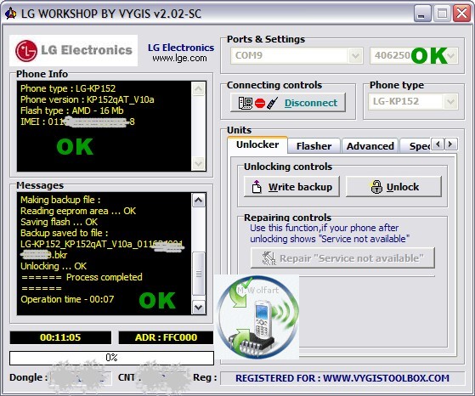Click "Operation time - 00:07" message
475x396 pixels.
point(67,299)
